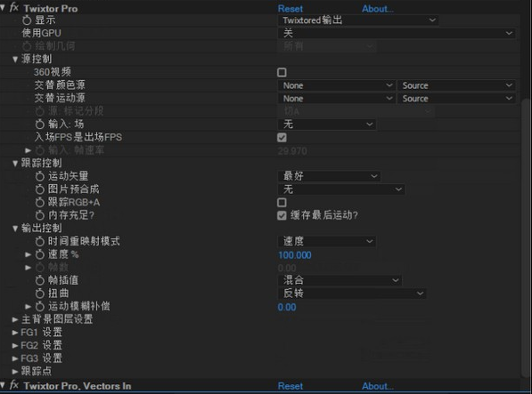532x394 pixels.
Task: Uncheck the 缓存最后运动? checkbox
Action: click(282, 215)
